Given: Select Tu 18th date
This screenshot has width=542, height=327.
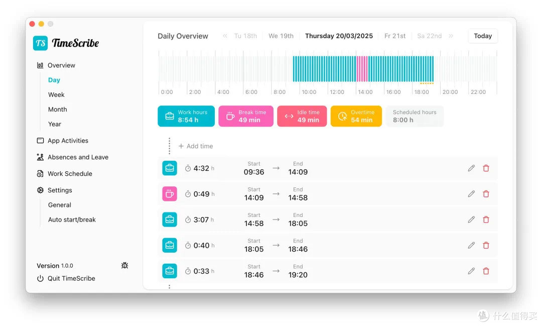Looking at the screenshot, I should click(245, 36).
